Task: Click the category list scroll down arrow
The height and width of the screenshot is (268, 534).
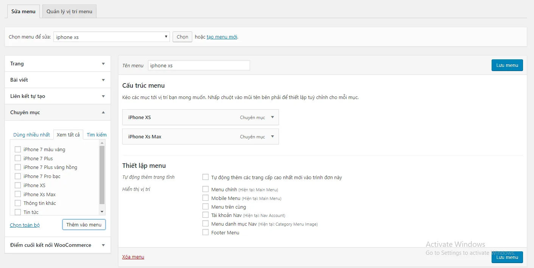Action: coord(102,212)
